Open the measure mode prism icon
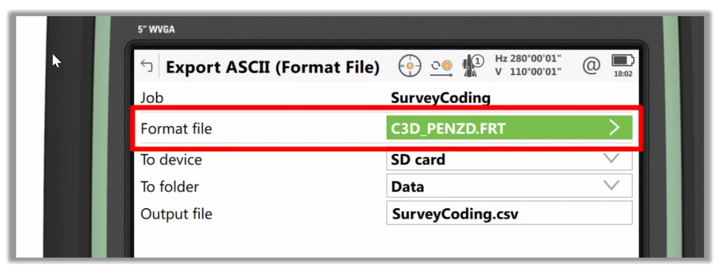Viewport: 721px width, 275px height. tap(441, 67)
